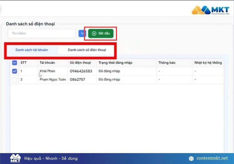Screen dimensions: 234x164
Task: Select the phone number 0946426583 cell
Action: click(x=81, y=71)
